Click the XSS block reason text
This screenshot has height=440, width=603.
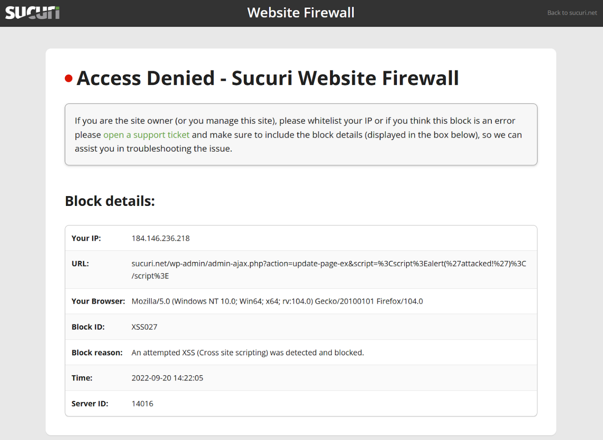pyautogui.click(x=248, y=352)
